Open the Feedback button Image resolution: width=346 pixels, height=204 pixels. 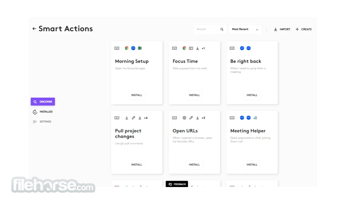coord(177,184)
